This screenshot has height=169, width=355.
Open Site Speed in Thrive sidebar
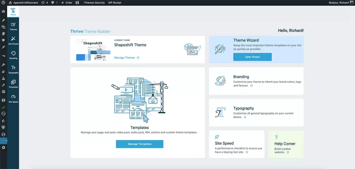click(13, 99)
